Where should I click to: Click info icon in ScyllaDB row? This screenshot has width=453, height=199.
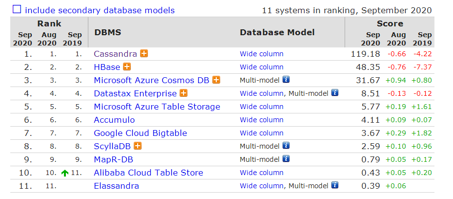pos(286,145)
